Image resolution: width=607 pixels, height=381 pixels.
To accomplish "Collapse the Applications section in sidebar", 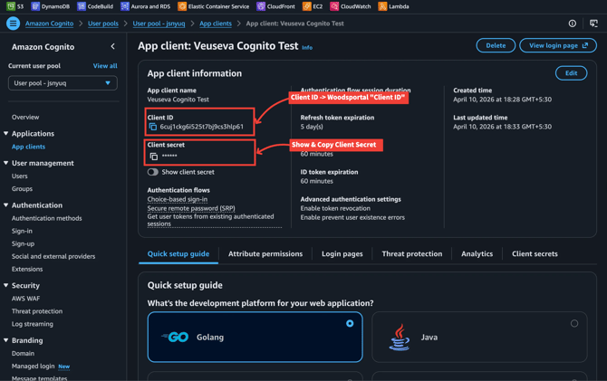I will coord(5,133).
